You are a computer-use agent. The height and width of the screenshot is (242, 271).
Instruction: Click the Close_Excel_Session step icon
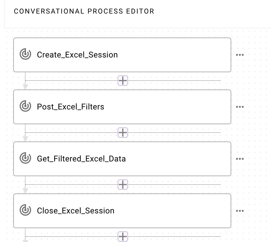25,211
